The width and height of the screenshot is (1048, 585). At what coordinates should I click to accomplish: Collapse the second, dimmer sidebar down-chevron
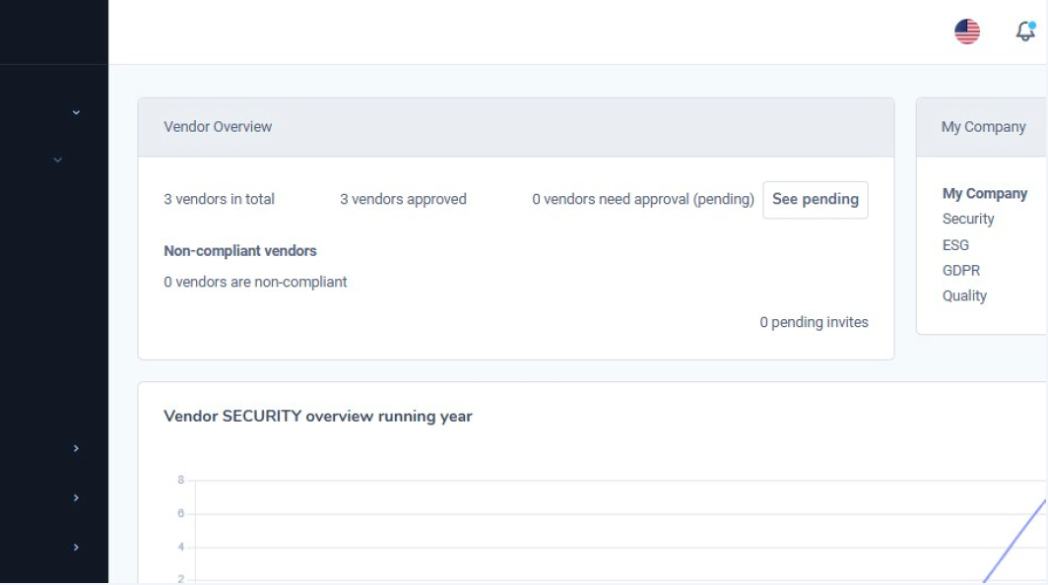[57, 160]
